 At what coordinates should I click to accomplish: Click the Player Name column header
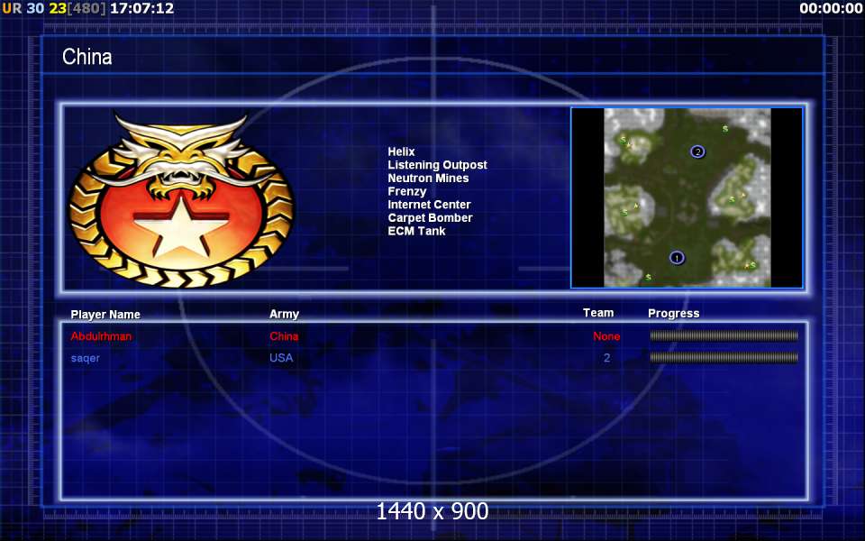[105, 315]
